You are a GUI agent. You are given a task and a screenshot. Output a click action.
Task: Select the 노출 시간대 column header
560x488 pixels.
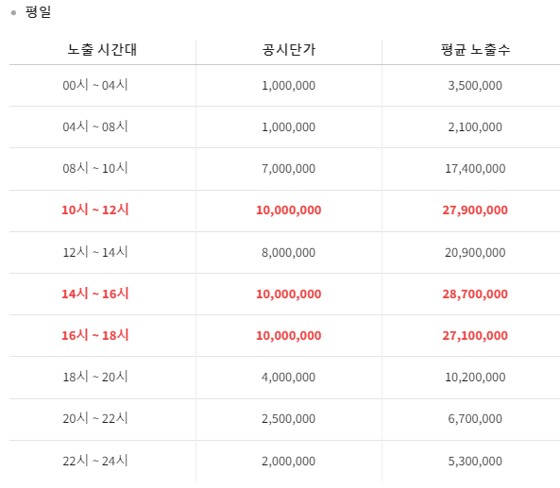102,50
